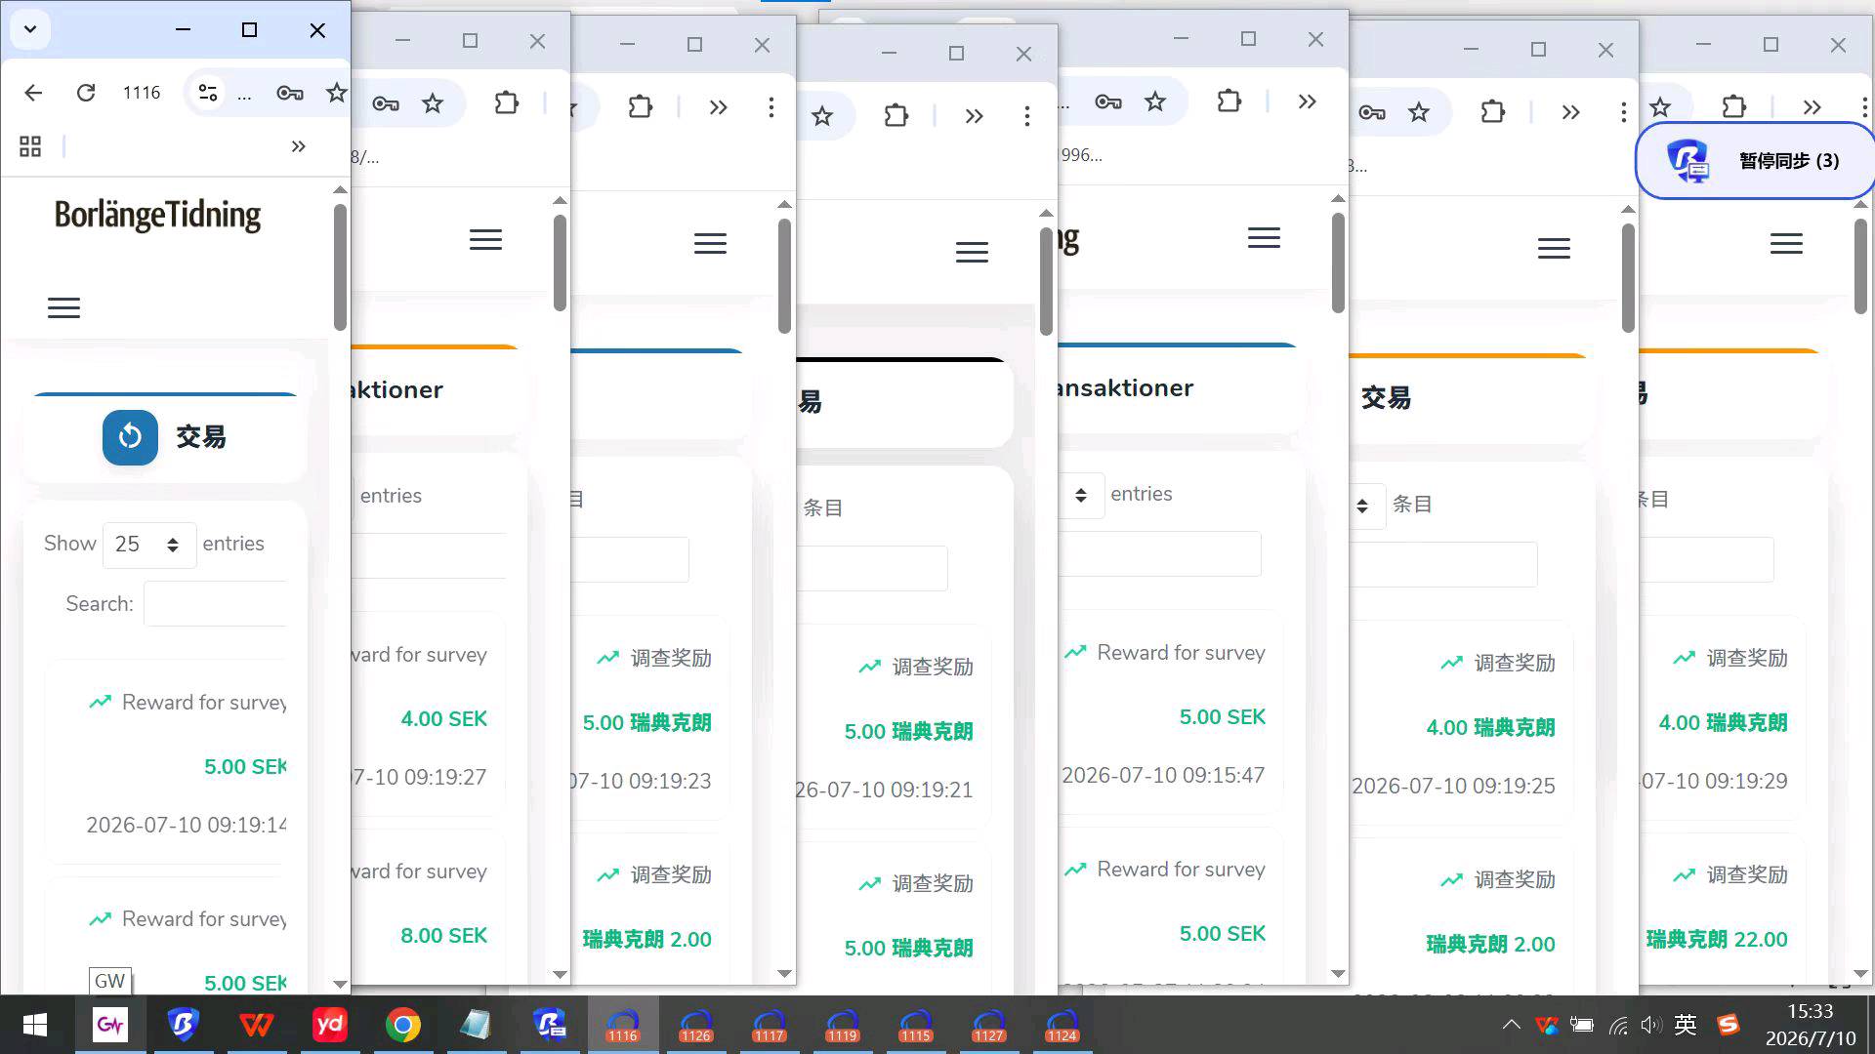
Task: Click the search input in the third window
Action: [630, 559]
